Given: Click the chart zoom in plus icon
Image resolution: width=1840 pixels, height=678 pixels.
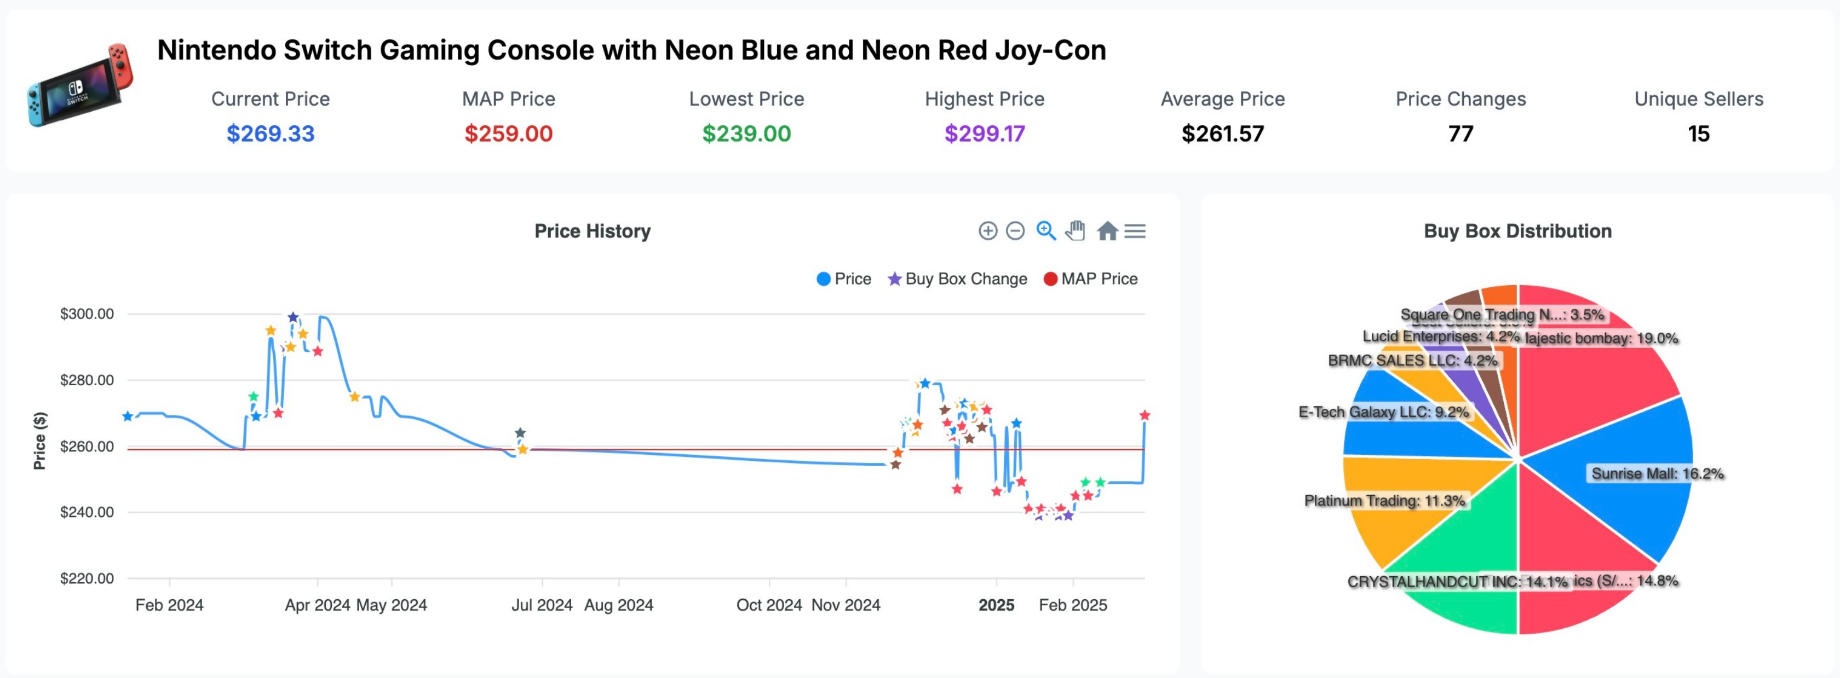Looking at the screenshot, I should point(988,230).
